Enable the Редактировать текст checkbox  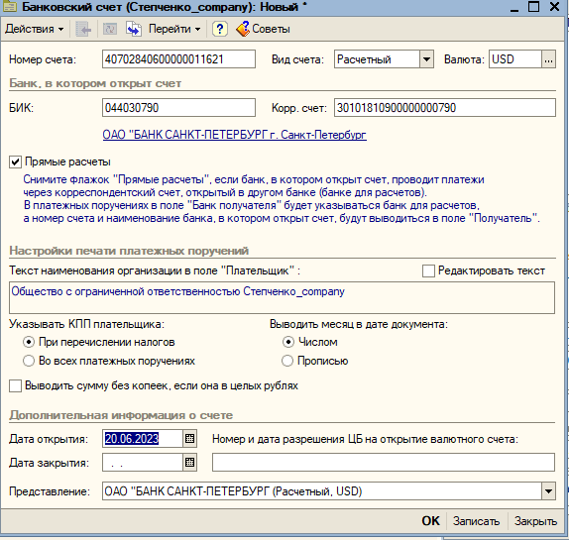tap(428, 270)
